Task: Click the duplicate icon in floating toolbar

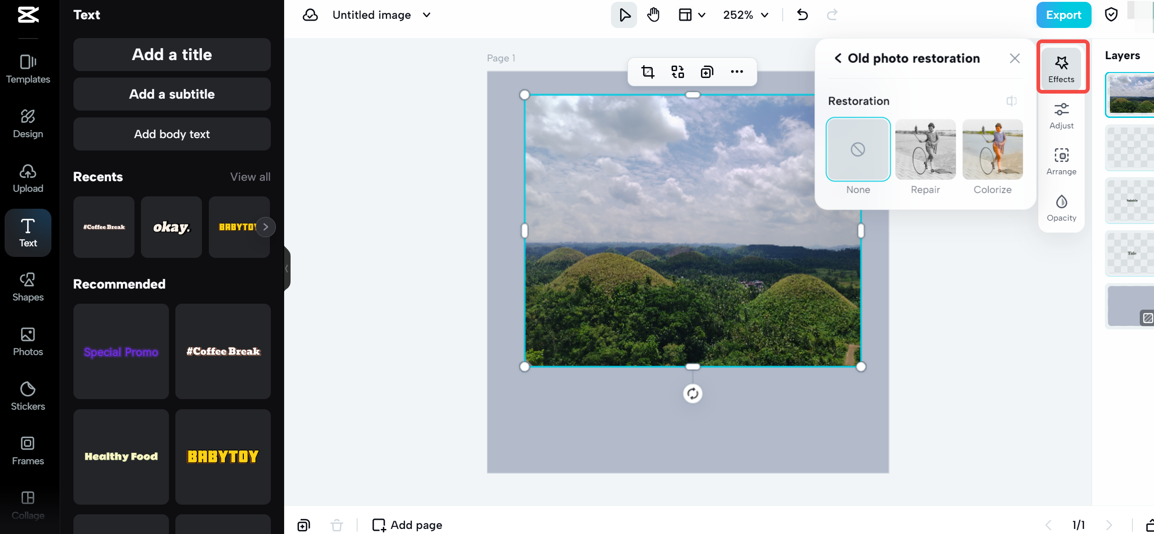Action: [707, 72]
